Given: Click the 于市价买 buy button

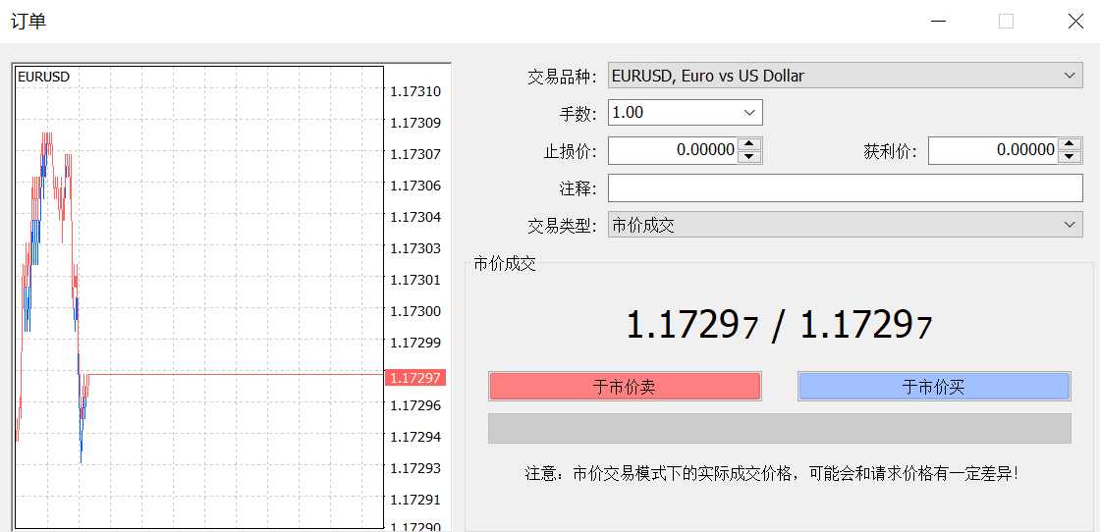Looking at the screenshot, I should coord(934,386).
